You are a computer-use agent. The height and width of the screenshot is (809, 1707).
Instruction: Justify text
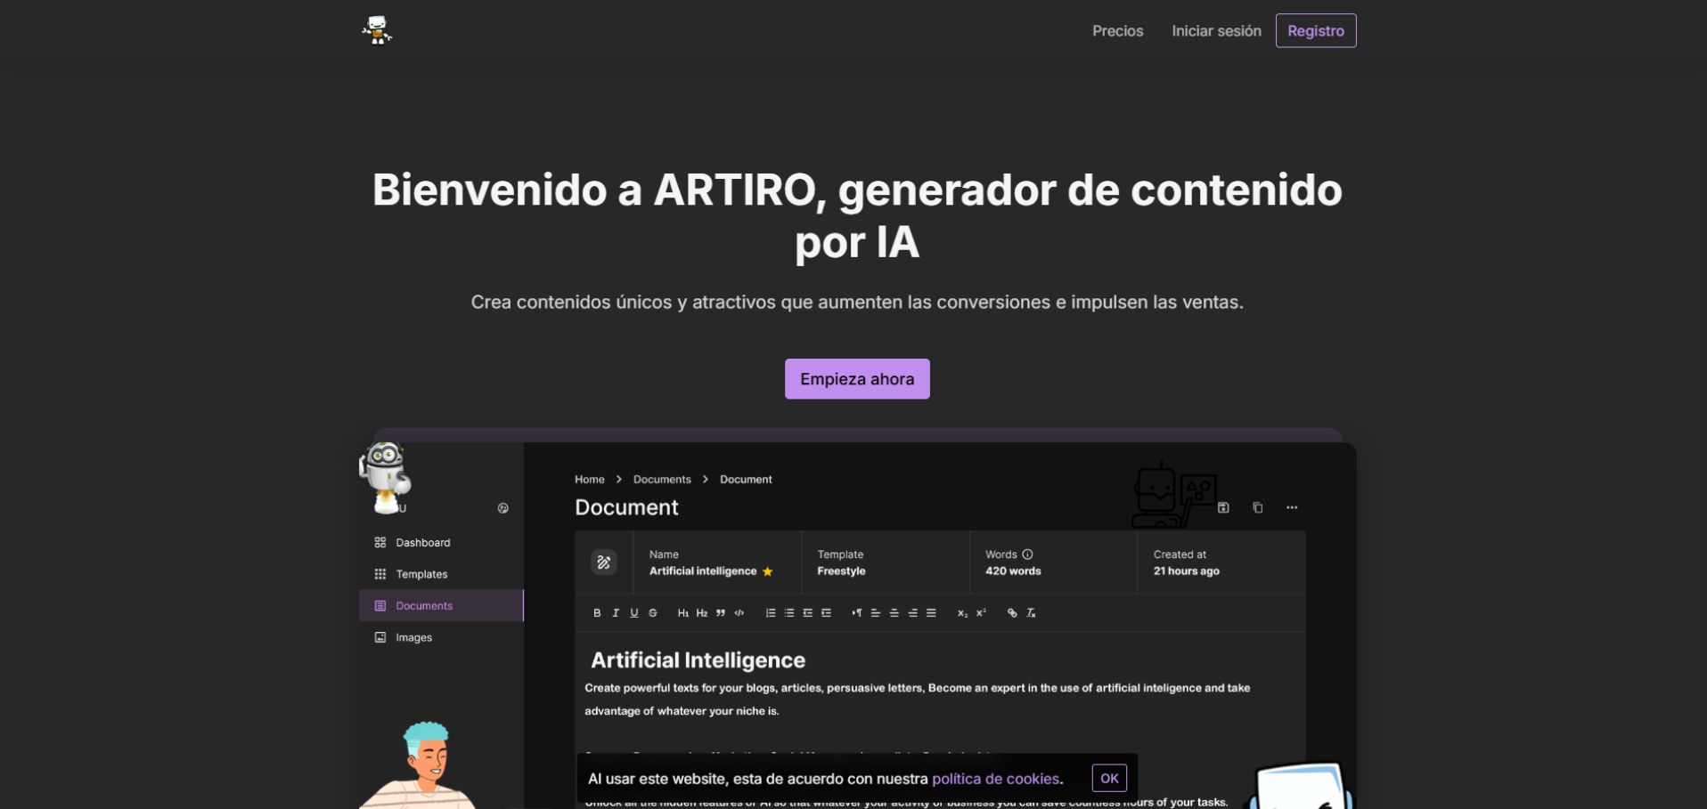coord(932,613)
